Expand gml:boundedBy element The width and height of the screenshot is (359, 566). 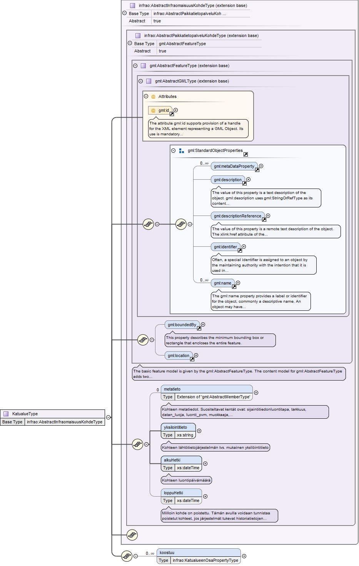pyautogui.click(x=203, y=324)
